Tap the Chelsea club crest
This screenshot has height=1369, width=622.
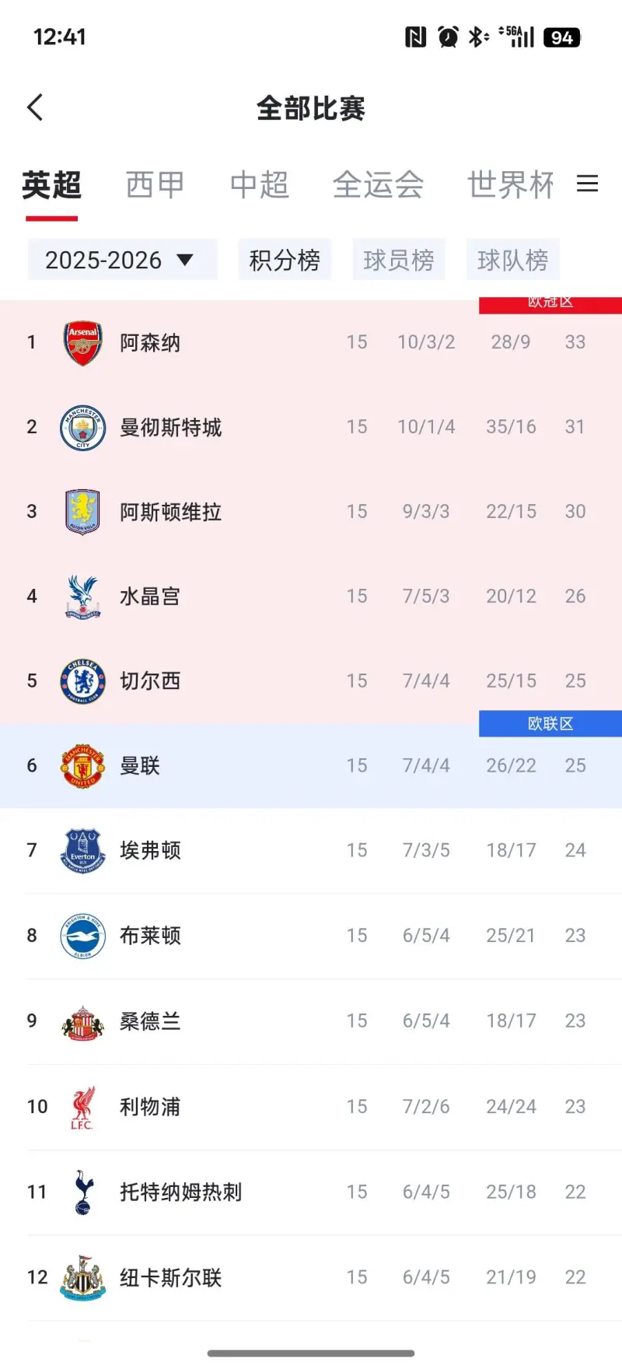[x=82, y=681]
